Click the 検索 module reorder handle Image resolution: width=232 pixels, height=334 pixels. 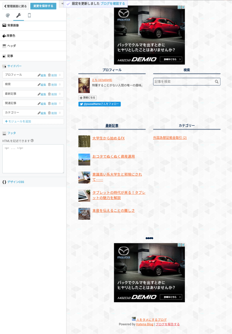coord(60,84)
